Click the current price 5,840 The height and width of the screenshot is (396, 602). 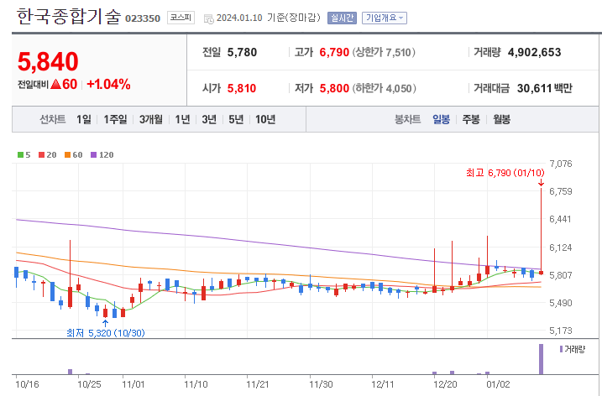[x=48, y=61]
